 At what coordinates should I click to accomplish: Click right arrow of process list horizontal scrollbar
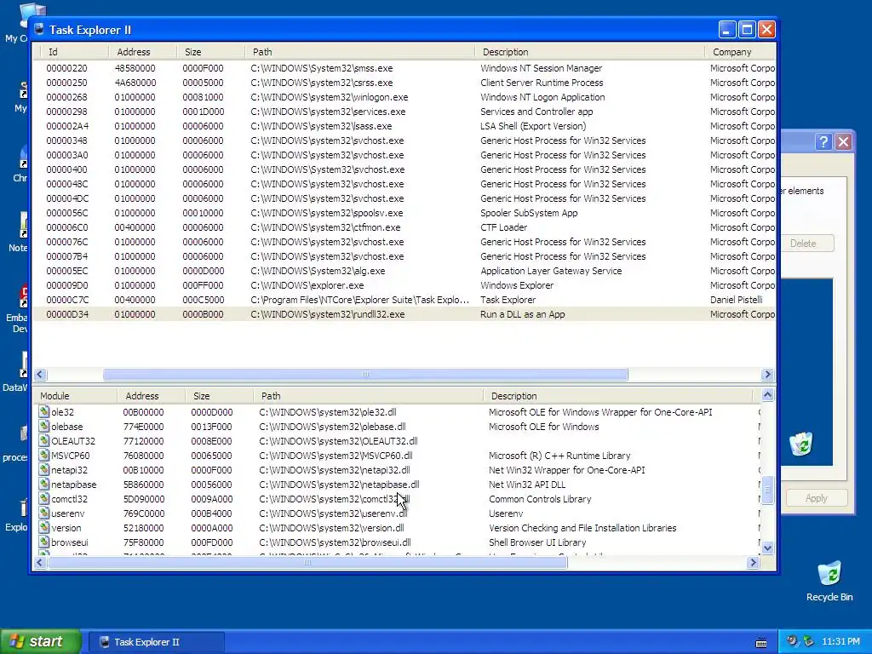coord(767,375)
